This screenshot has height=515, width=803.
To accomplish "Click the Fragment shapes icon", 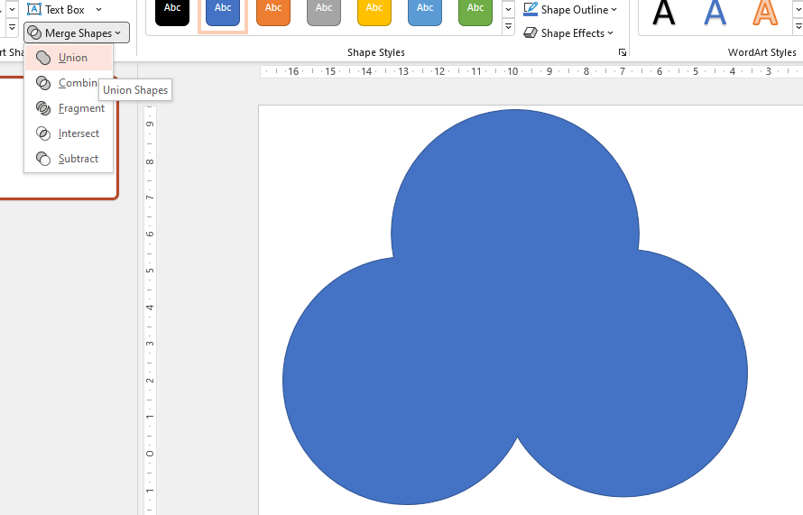I will pyautogui.click(x=43, y=108).
